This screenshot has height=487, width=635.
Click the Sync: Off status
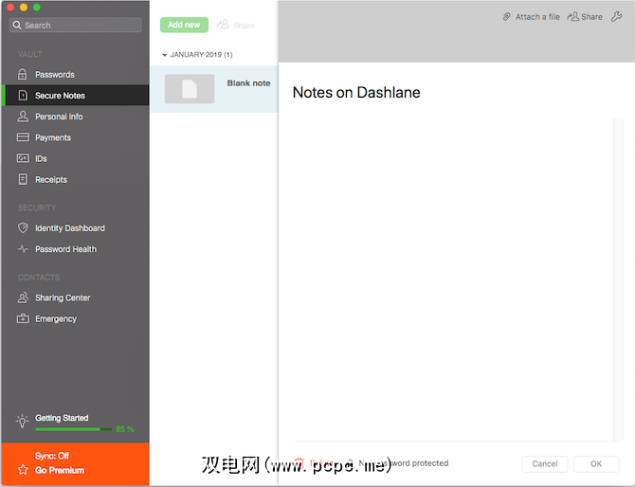click(52, 456)
